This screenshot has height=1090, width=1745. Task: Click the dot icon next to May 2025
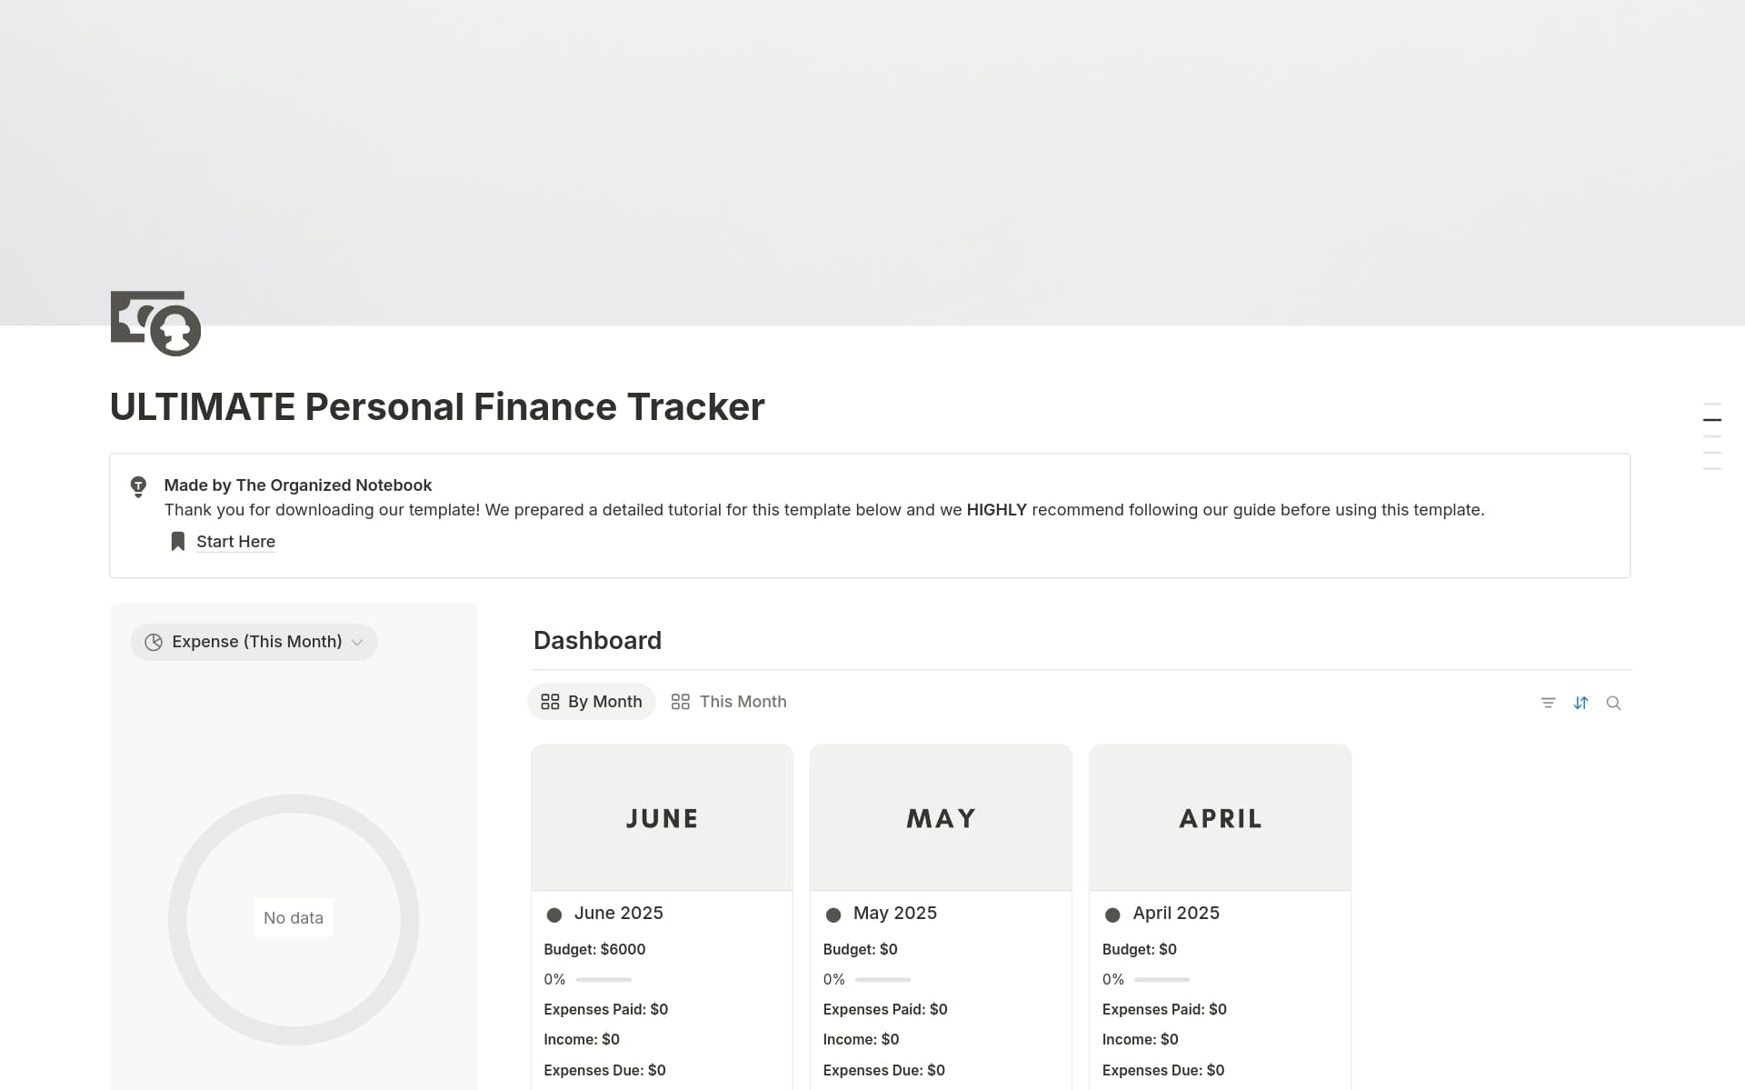833,915
